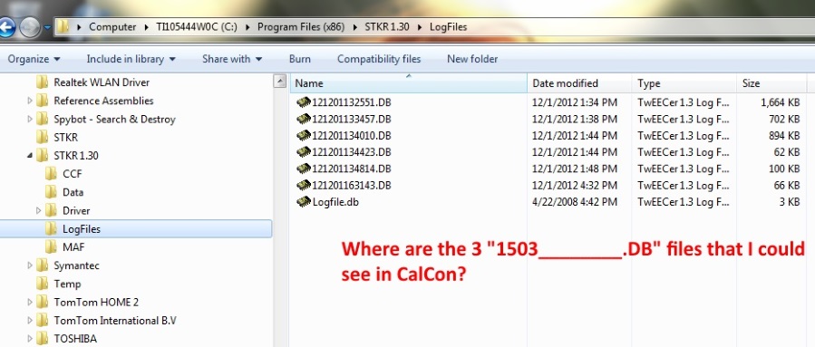
Task: Click the tree pane scroll up arrow
Action: click(280, 81)
